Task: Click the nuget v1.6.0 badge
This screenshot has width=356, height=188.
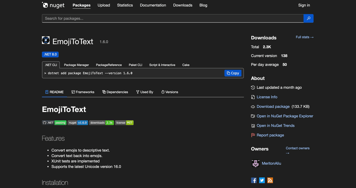Action: (x=78, y=123)
